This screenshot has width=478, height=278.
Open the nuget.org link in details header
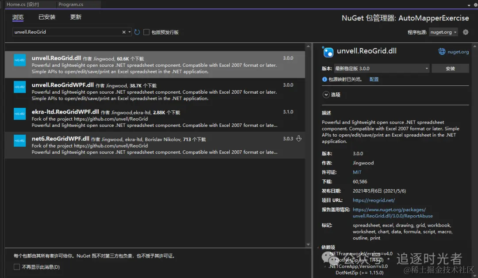(458, 52)
